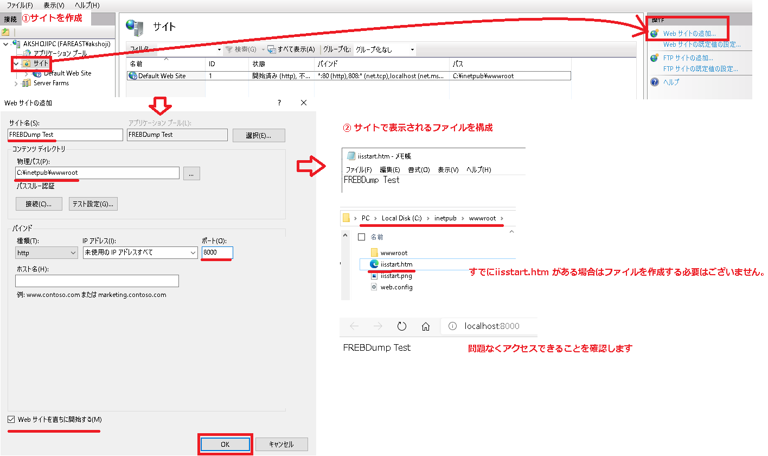The height and width of the screenshot is (456, 768).
Task: Click the browser reload icon
Action: pos(402,326)
